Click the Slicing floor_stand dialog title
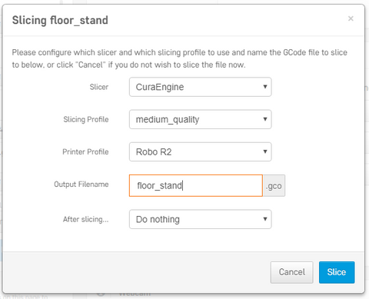 pyautogui.click(x=60, y=20)
